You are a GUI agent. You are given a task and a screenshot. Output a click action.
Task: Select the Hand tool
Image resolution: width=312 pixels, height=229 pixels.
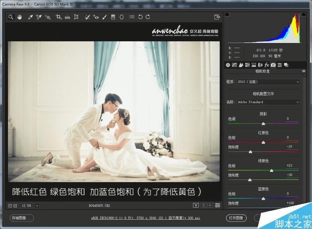(19, 17)
